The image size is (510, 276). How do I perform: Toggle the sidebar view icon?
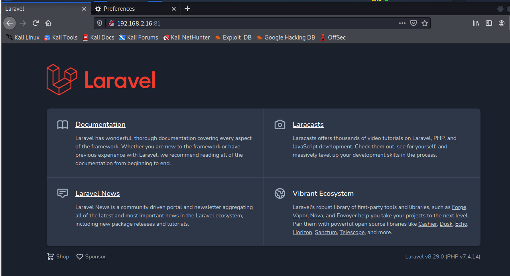coord(489,23)
